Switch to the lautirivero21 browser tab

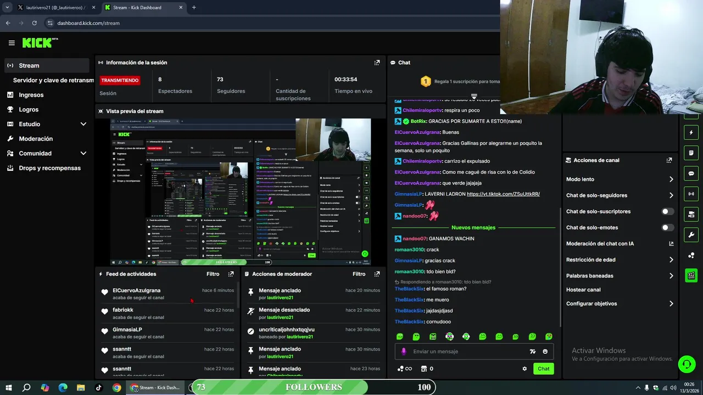(x=55, y=8)
